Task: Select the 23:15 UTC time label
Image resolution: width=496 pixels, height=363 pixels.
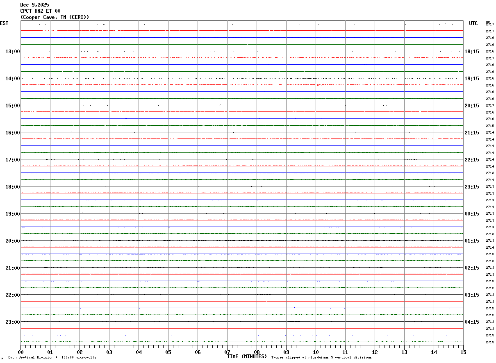Action: tap(472, 186)
